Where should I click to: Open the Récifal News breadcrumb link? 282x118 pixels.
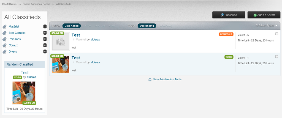9,4
